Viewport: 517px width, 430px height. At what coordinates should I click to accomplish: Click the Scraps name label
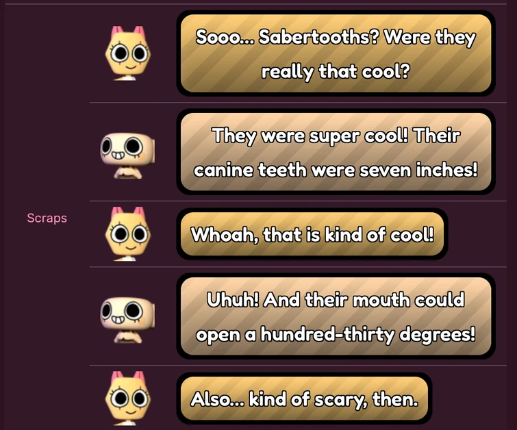[47, 218]
